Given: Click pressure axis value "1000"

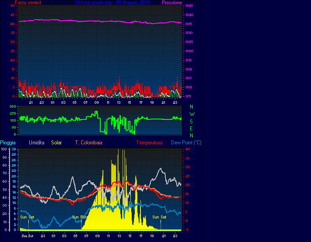Looking at the screenshot, I should pyautogui.click(x=189, y=51).
